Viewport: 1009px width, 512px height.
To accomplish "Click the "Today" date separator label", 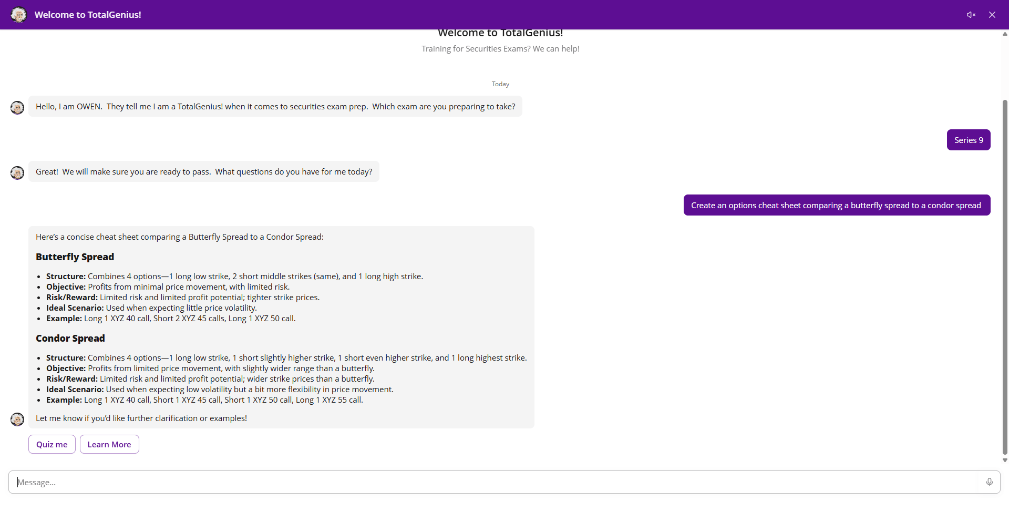I will pyautogui.click(x=500, y=84).
